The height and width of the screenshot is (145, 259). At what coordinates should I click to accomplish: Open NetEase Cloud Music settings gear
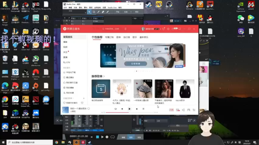[x=168, y=29]
